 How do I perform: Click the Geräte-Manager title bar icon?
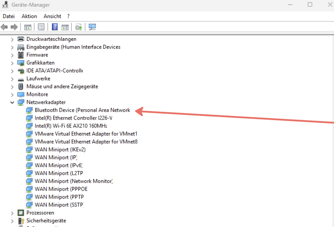point(5,5)
